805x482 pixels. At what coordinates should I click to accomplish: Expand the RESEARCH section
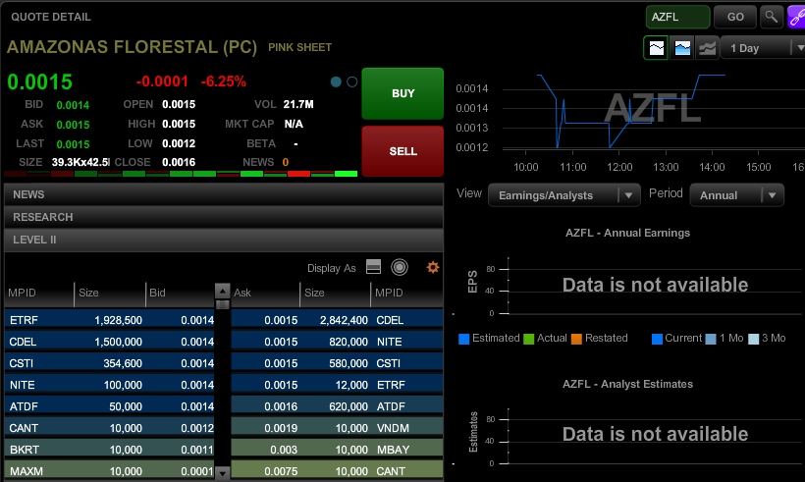tap(224, 217)
